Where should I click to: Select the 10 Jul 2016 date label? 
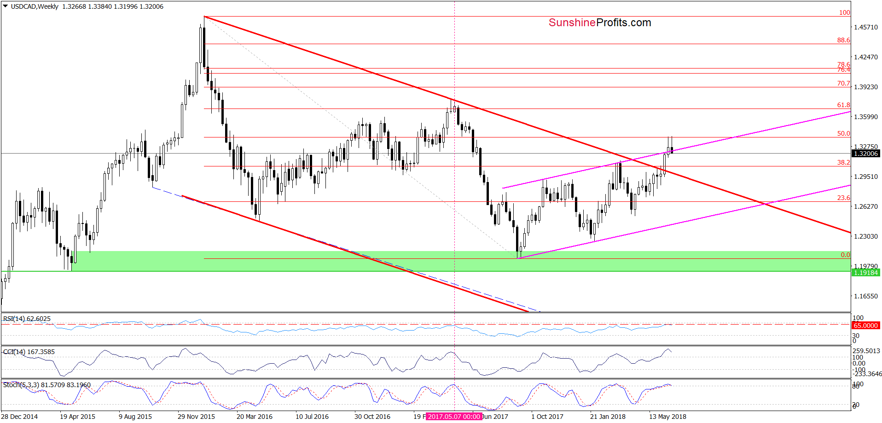(312, 417)
